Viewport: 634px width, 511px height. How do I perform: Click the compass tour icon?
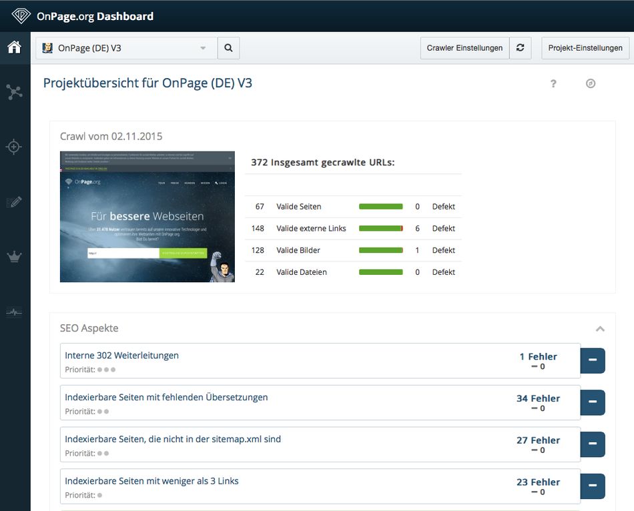(591, 83)
